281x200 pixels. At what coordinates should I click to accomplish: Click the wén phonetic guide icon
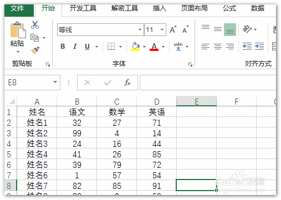[x=178, y=47]
